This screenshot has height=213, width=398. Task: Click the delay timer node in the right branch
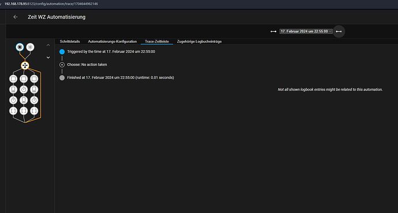34,100
